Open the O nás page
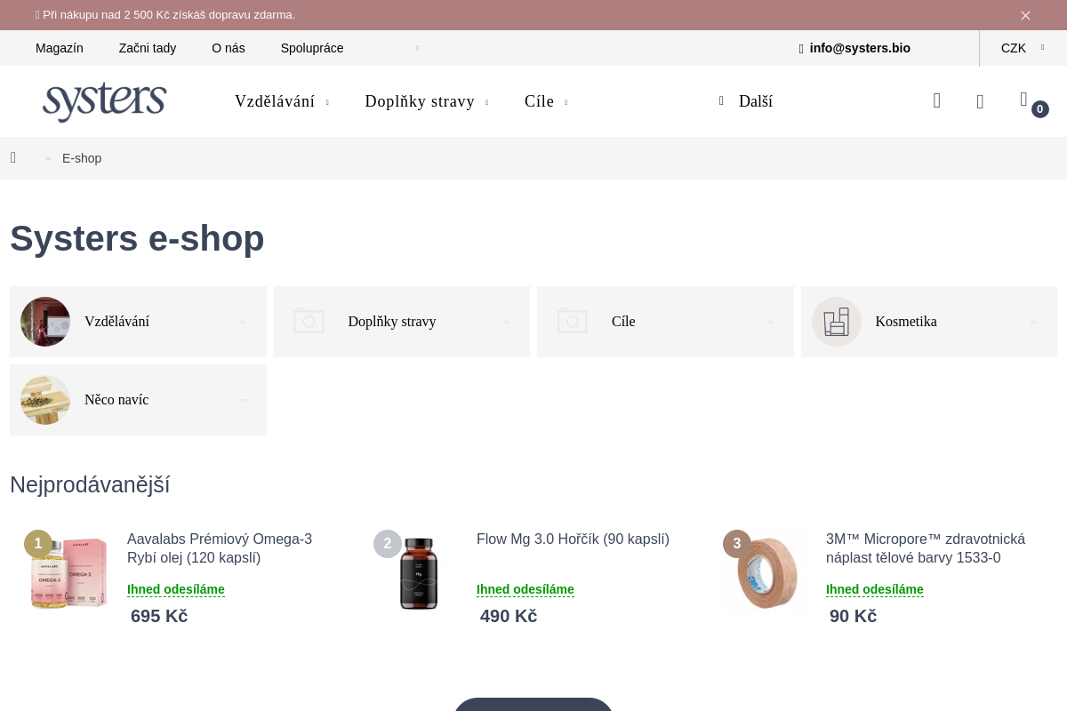 click(229, 48)
